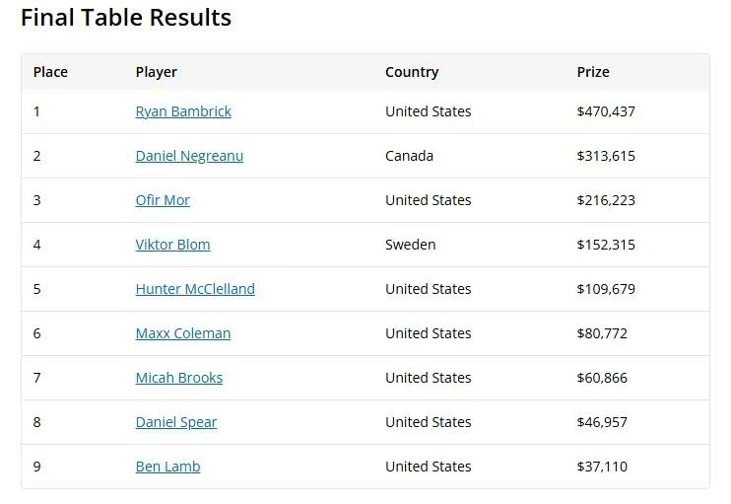Click the $80,772 prize amount

click(x=602, y=333)
